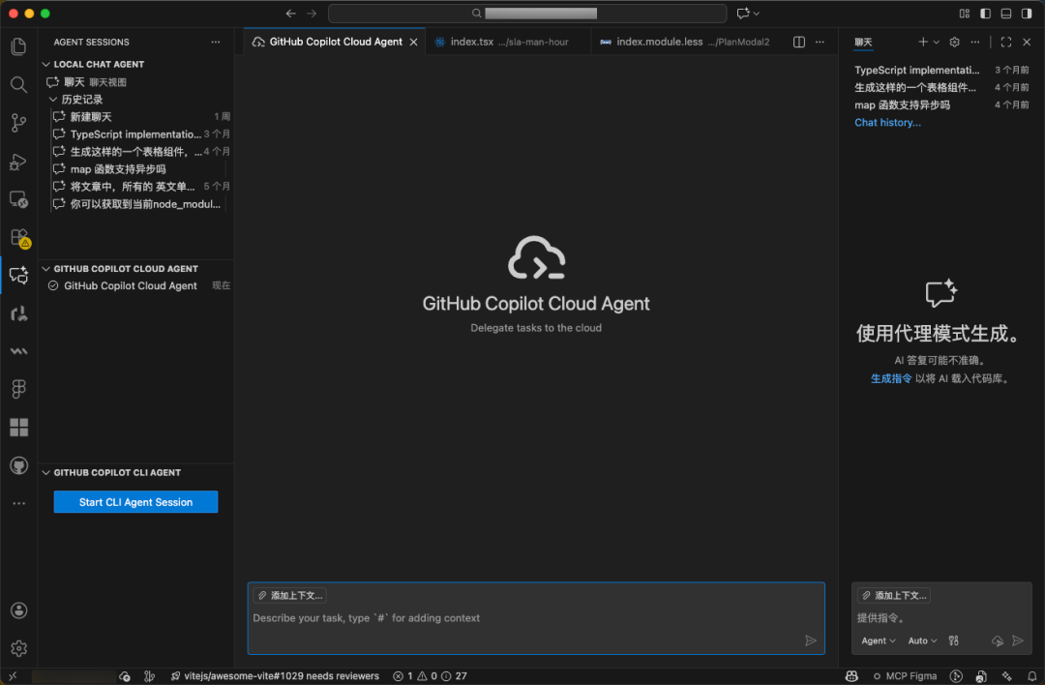The image size is (1045, 685).
Task: Open vitejs/awesome-vite#1029 needs reviewers status item
Action: click(275, 676)
